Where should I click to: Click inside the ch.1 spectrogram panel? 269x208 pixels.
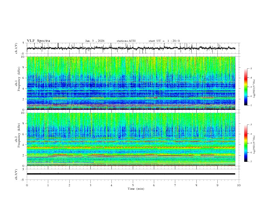coord(132,83)
